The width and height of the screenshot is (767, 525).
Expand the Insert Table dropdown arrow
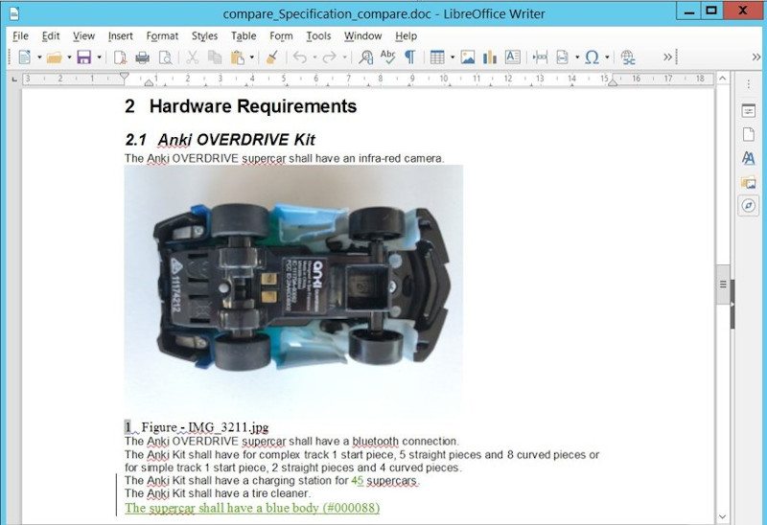452,57
